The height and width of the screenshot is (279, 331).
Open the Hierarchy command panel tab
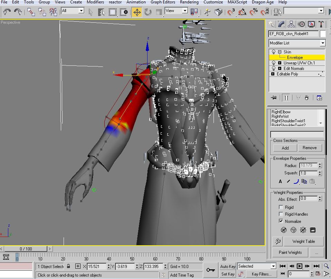(x=291, y=24)
